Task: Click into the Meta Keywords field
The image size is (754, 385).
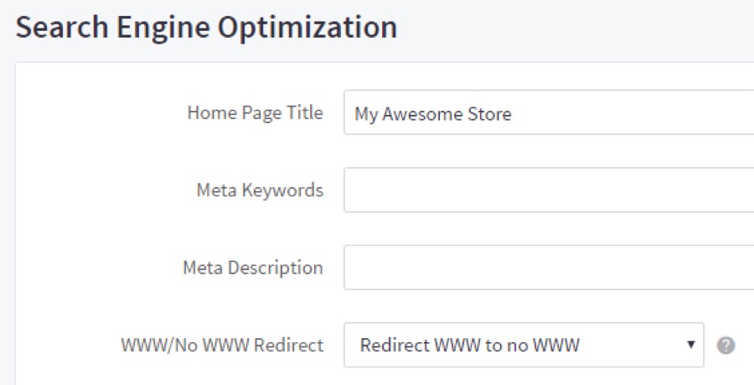Action: pos(549,190)
